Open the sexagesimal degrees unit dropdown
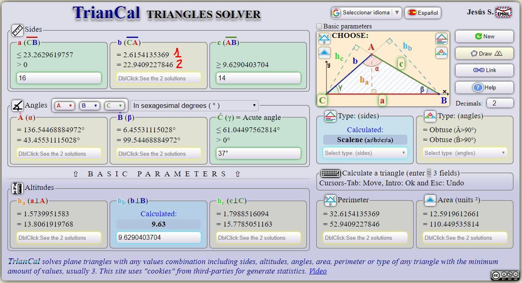Screen dimensions: 522x283 [x=194, y=106]
